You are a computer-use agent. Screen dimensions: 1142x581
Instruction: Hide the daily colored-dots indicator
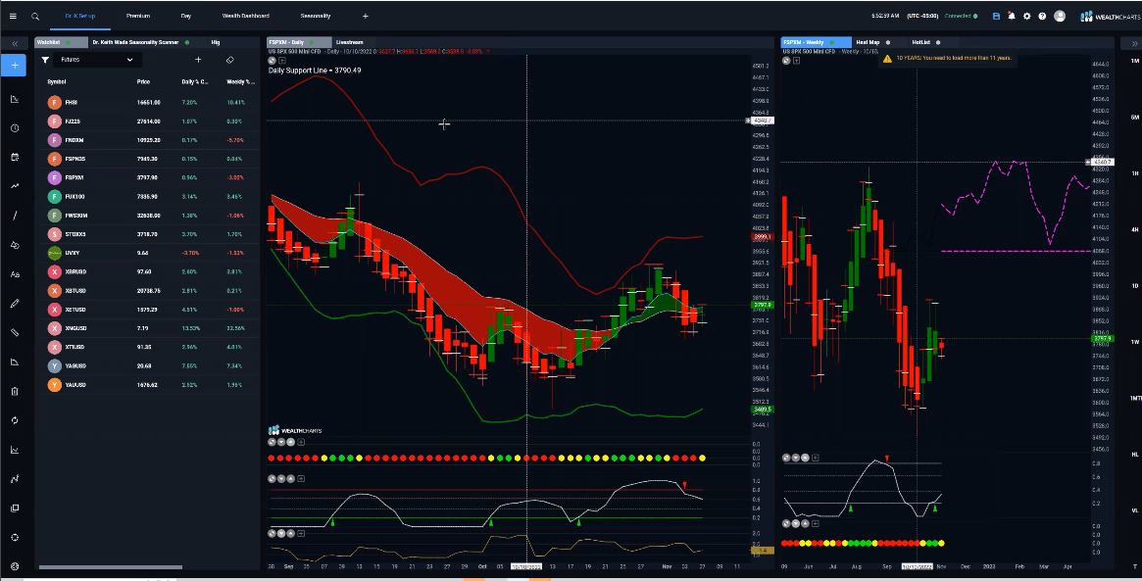point(273,442)
